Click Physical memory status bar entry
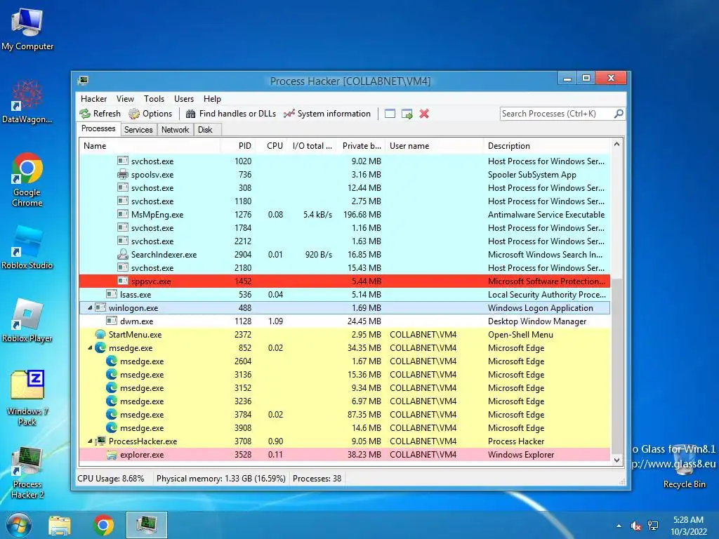This screenshot has height=539, width=719. (221, 479)
